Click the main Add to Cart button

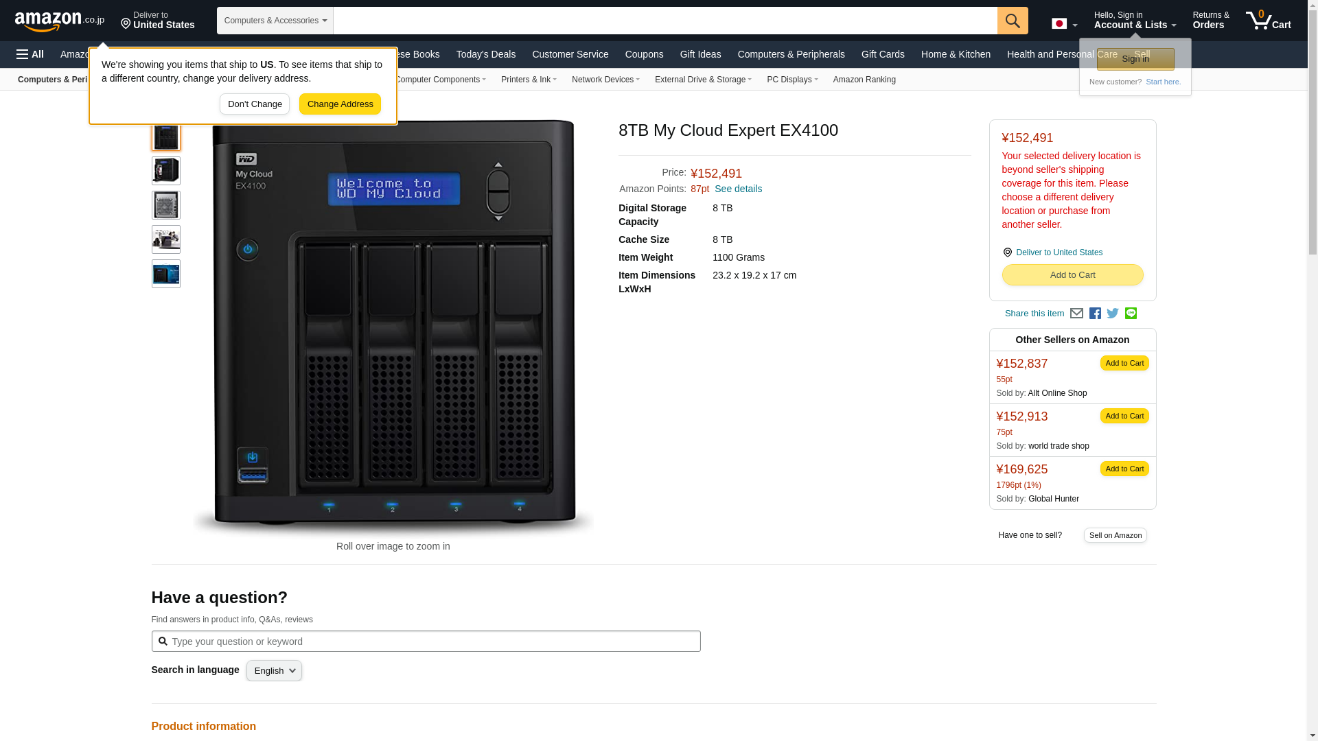1072,275
